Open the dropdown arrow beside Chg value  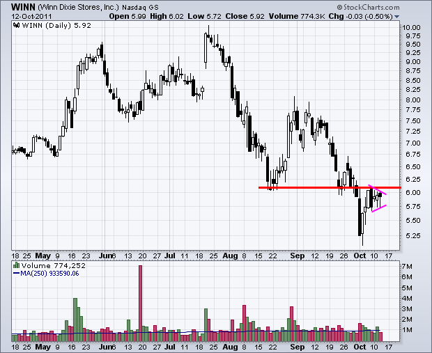pyautogui.click(x=396, y=17)
